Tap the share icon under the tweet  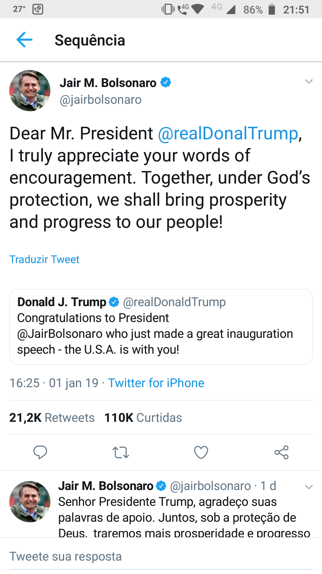pyautogui.click(x=281, y=452)
